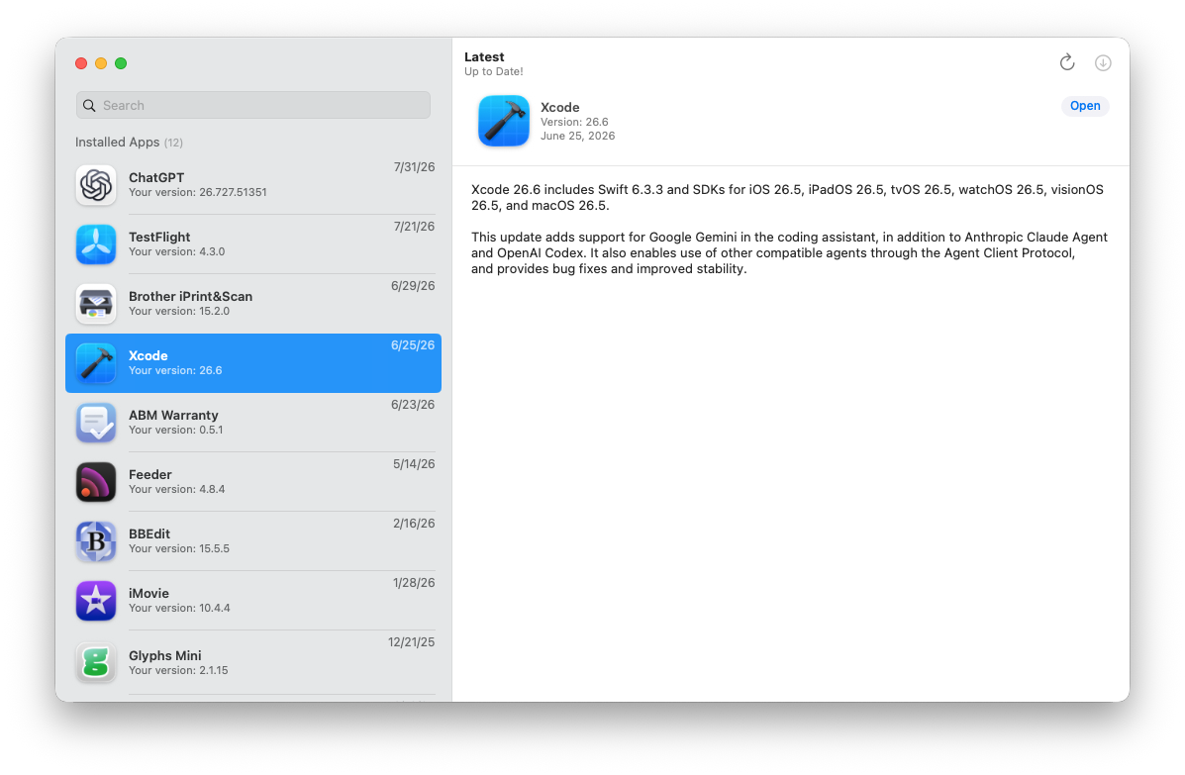The height and width of the screenshot is (775, 1185).
Task: Click the 5/14/26 date for Feeder
Action: pos(414,464)
